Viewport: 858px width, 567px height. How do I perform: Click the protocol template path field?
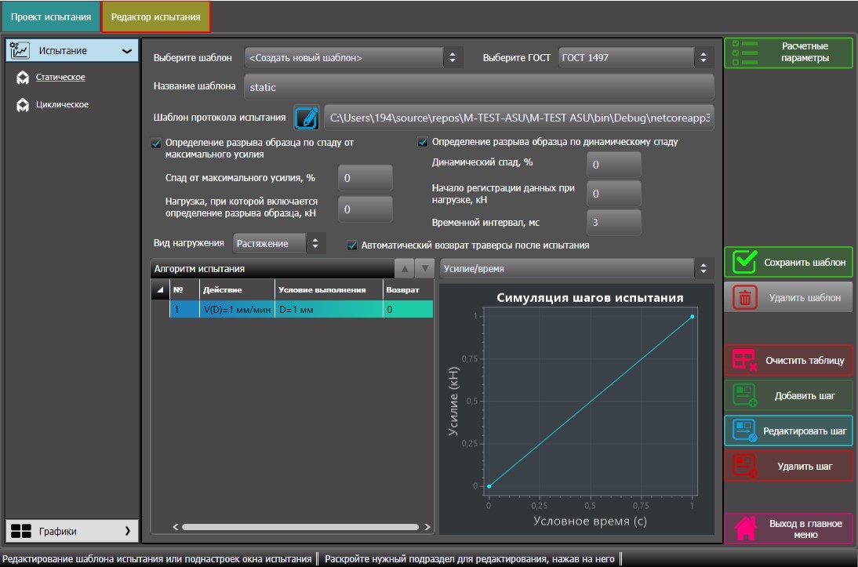pos(518,118)
